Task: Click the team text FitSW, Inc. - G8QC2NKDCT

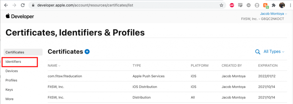Action: pyautogui.click(x=263, y=19)
